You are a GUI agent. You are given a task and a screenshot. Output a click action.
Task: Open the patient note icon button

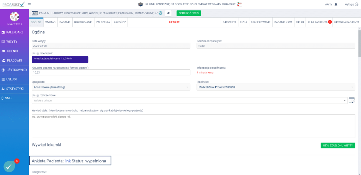coord(169,13)
